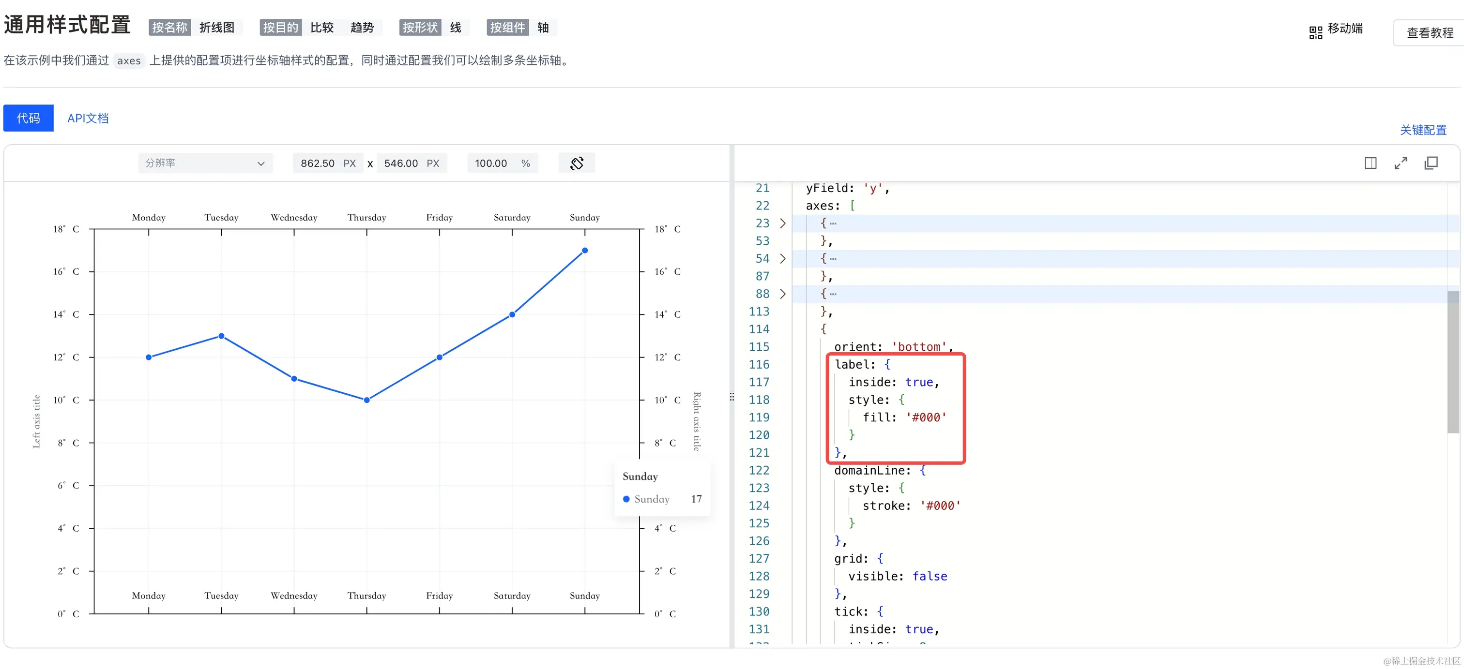Expand folded code at line 54
The image size is (1464, 669).
point(782,258)
